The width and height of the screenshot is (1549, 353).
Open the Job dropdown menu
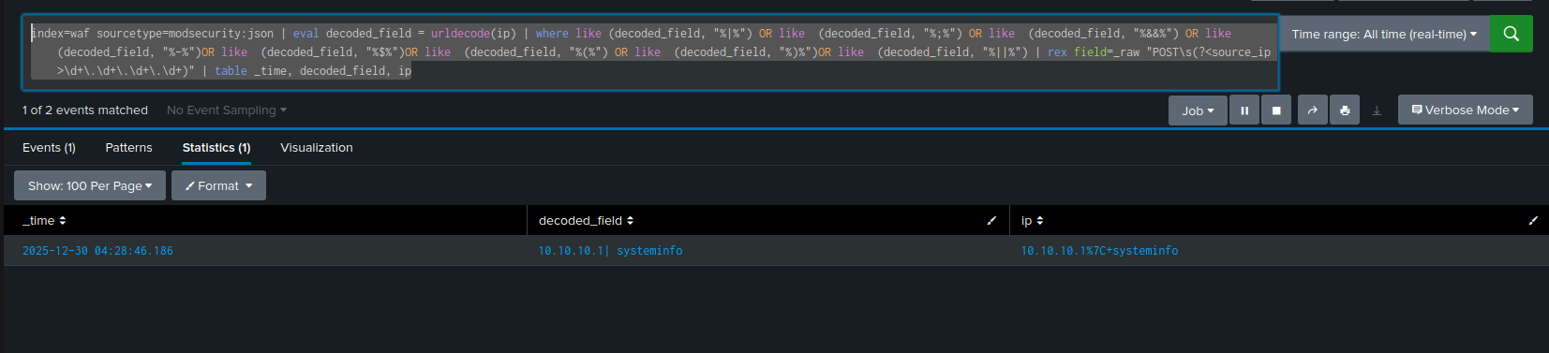pos(1198,110)
